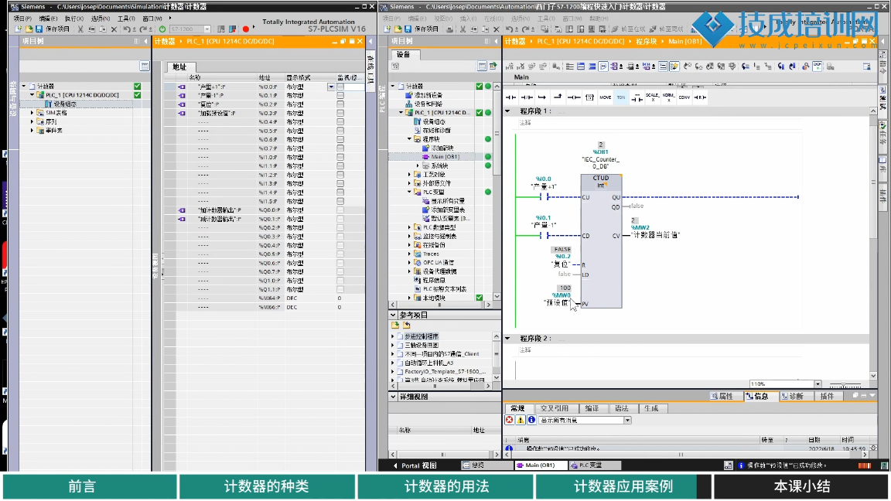Toggle warning messages filter icon
Viewport: 891px width, 501px height.
(520, 420)
